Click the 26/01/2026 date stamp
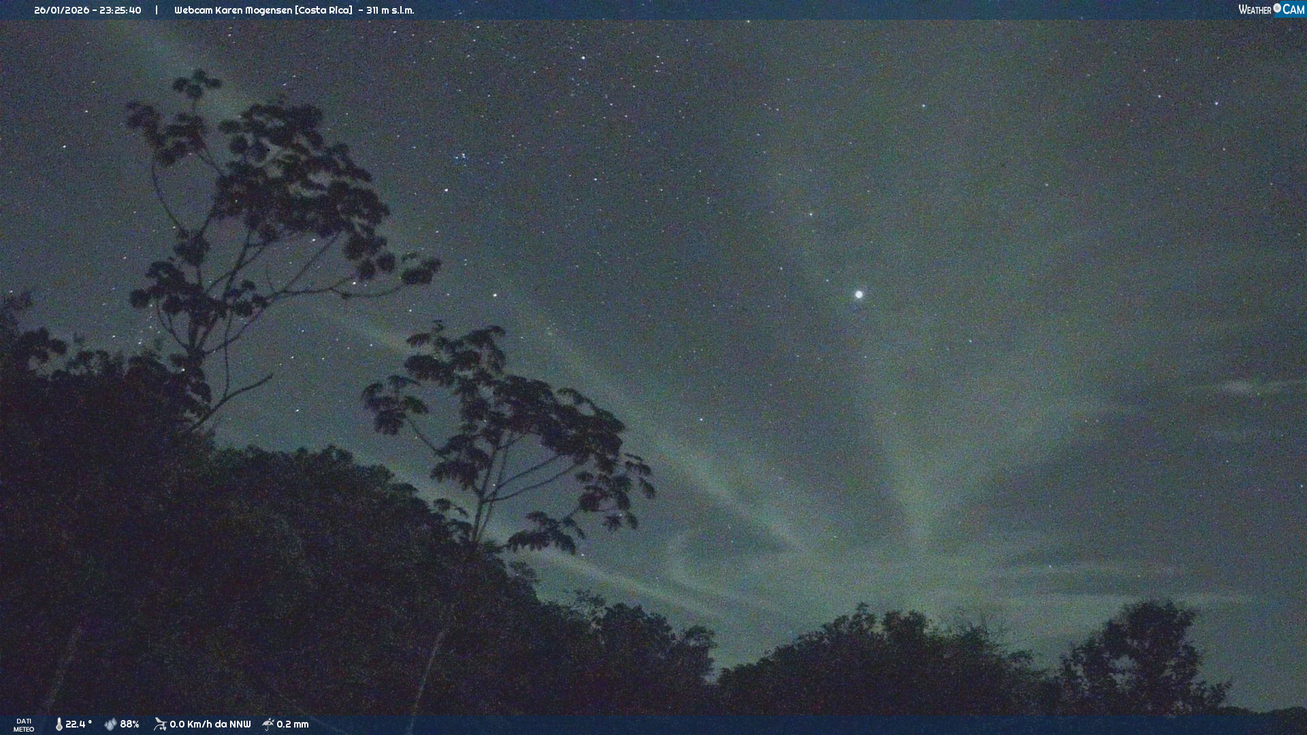 pyautogui.click(x=63, y=10)
